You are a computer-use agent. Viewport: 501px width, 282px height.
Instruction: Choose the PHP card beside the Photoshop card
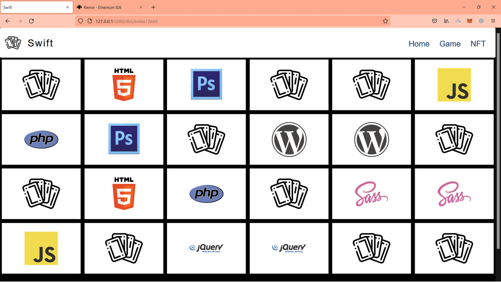point(41,139)
